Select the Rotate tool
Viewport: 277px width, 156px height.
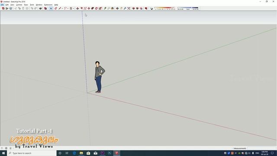[x=96, y=8]
